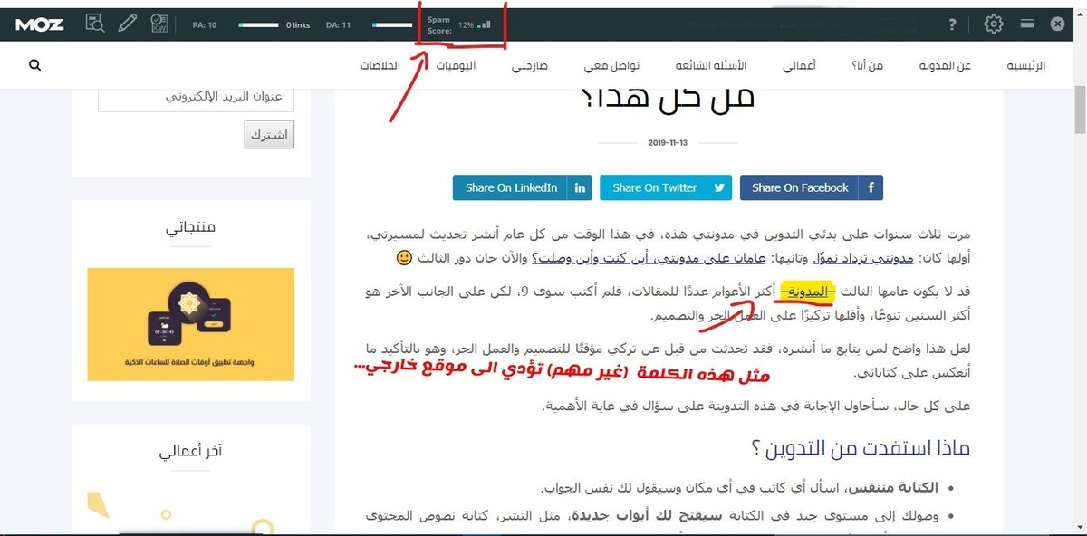Image resolution: width=1087 pixels, height=536 pixels.
Task: Open the MozBar page analysis icon
Action: pos(95,24)
